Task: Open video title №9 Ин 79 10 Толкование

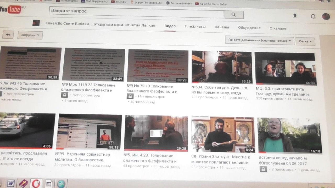Action: pyautogui.click(x=152, y=89)
